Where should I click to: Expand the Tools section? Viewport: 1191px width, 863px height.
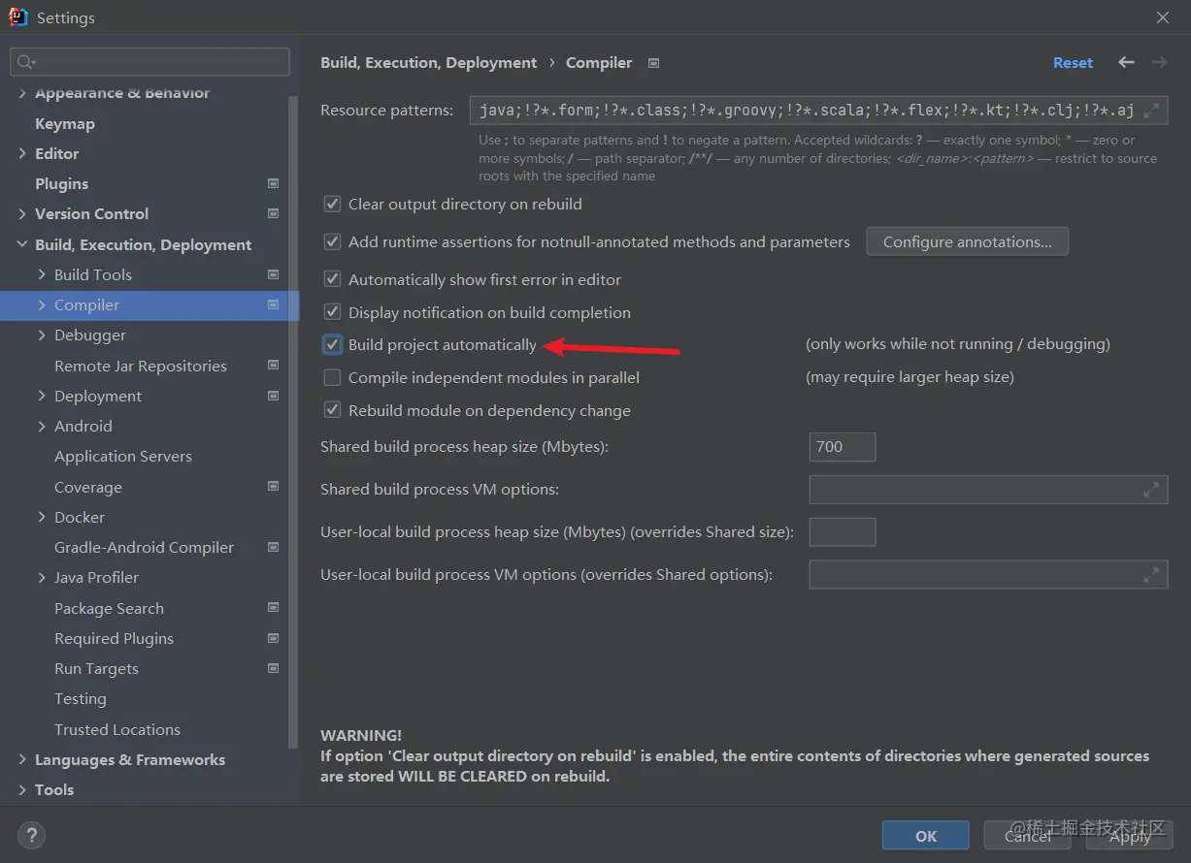point(22,789)
